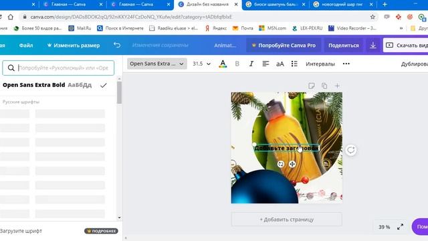The image size is (428, 241).
Task: Click Добавить страницу button
Action: [x=287, y=219]
